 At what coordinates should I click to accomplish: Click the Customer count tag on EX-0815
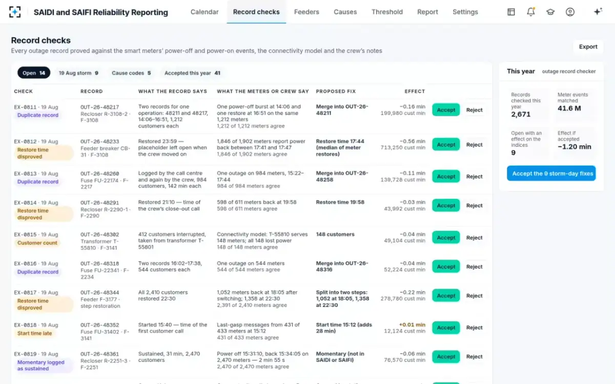coord(37,243)
